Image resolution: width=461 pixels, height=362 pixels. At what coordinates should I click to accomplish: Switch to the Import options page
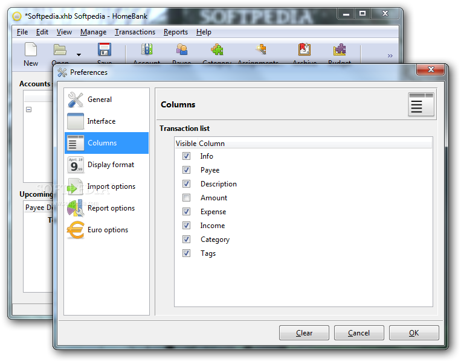[x=106, y=186]
